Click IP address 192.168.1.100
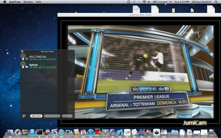This screenshot has height=138, width=221. [36, 59]
